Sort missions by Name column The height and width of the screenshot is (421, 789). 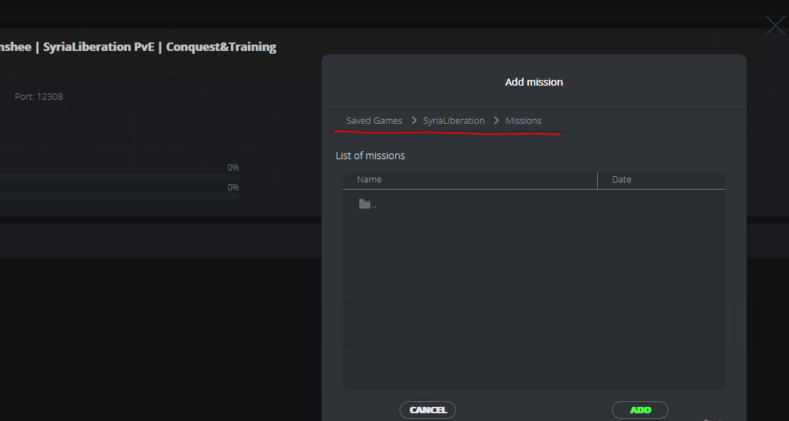[x=369, y=180]
